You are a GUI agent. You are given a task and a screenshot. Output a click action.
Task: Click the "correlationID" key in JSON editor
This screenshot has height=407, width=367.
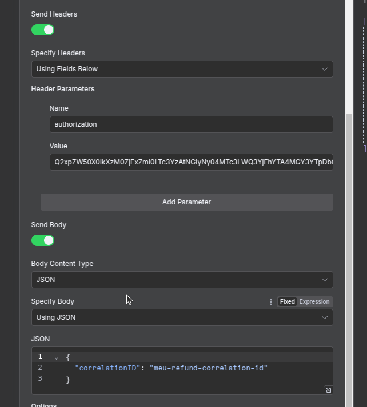click(x=107, y=368)
